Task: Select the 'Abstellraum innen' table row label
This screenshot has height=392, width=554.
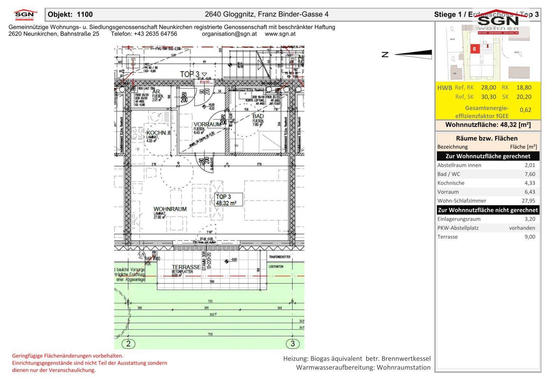Action: (x=459, y=165)
